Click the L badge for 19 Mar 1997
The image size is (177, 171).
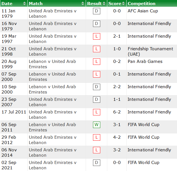pyautogui.click(x=97, y=36)
